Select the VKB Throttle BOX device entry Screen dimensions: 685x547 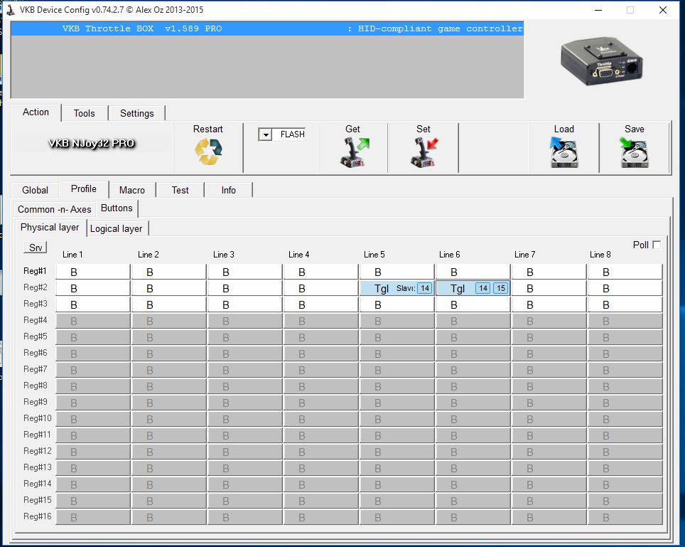tap(267, 29)
